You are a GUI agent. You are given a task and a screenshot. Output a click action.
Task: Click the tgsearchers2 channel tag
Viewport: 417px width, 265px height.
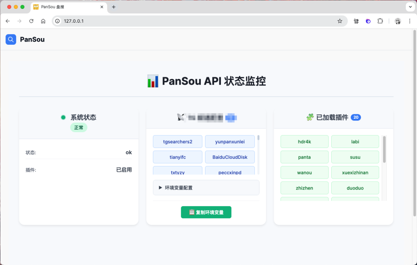coord(178,142)
